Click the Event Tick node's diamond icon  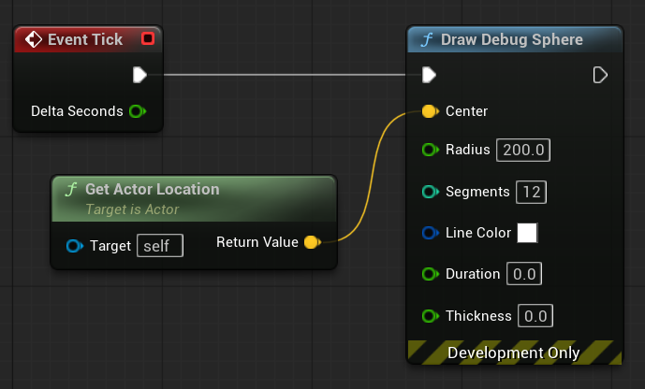(x=34, y=39)
